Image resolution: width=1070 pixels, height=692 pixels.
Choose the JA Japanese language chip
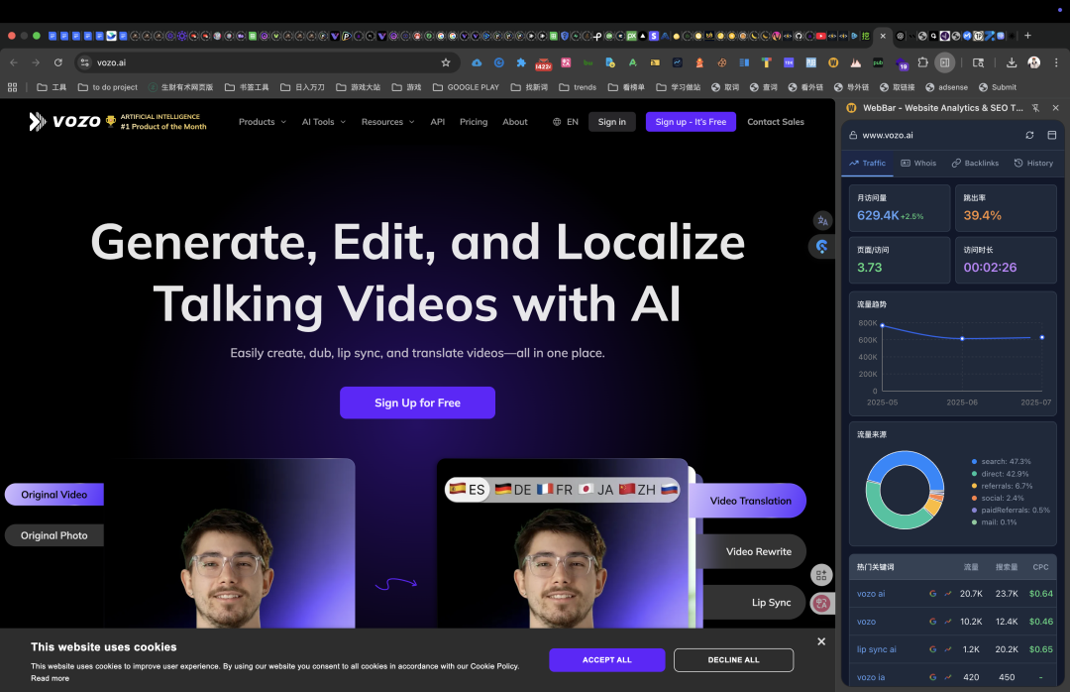tap(595, 490)
